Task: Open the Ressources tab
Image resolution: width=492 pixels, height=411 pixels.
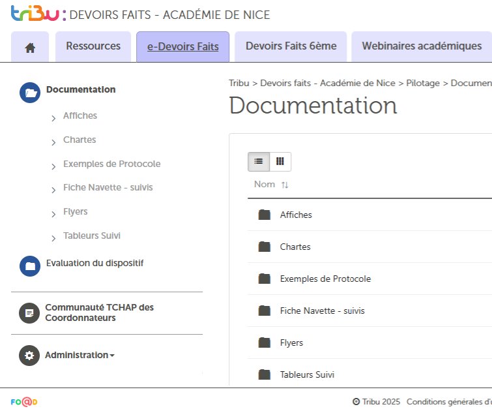Action: (x=93, y=46)
